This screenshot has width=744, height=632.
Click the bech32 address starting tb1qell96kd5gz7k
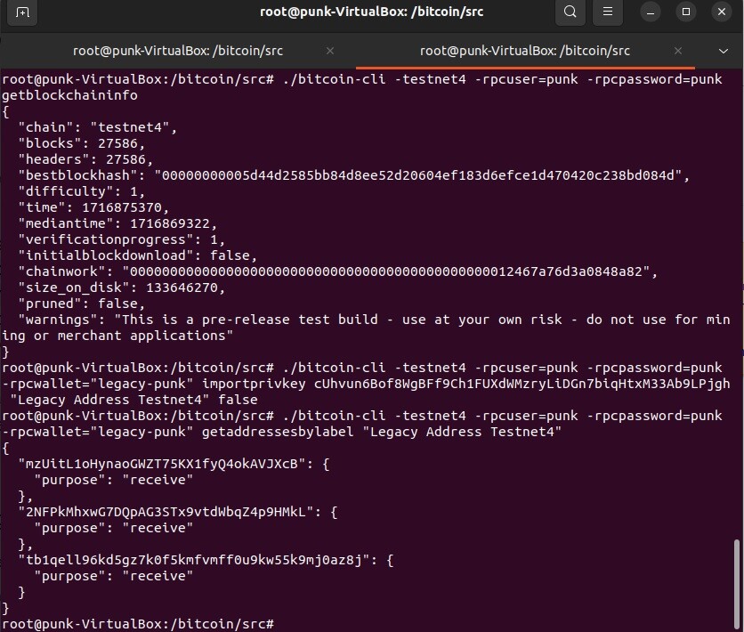(194, 560)
